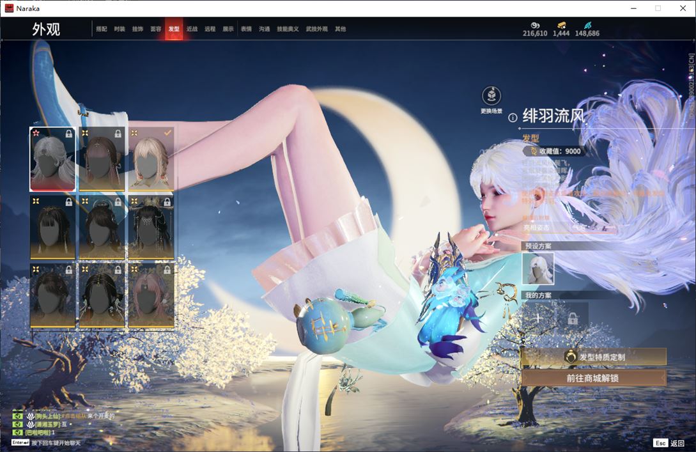Minimize the Naraka window

634,8
